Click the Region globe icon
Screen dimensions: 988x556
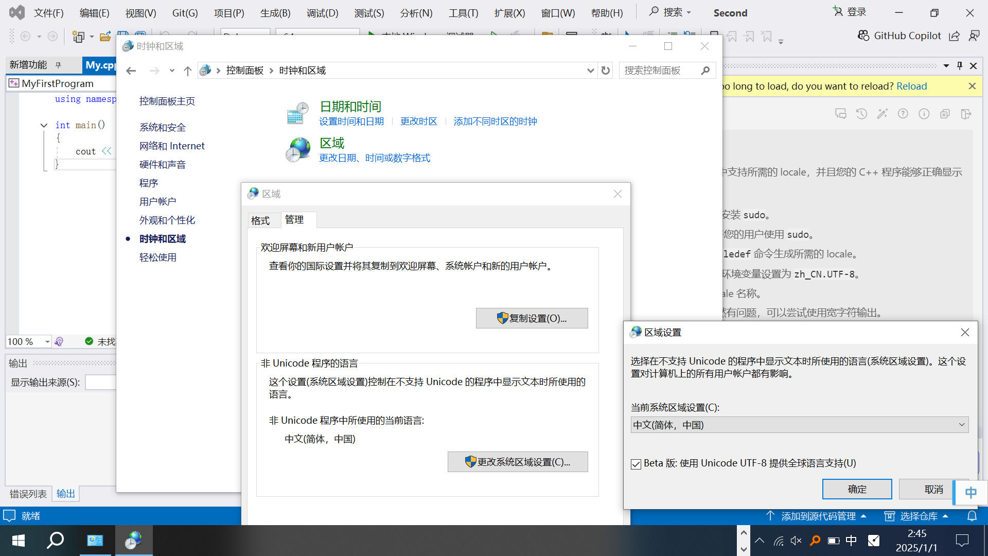coord(297,150)
